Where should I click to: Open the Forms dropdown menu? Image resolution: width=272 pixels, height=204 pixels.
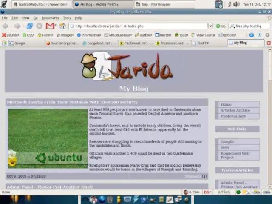[45, 35]
